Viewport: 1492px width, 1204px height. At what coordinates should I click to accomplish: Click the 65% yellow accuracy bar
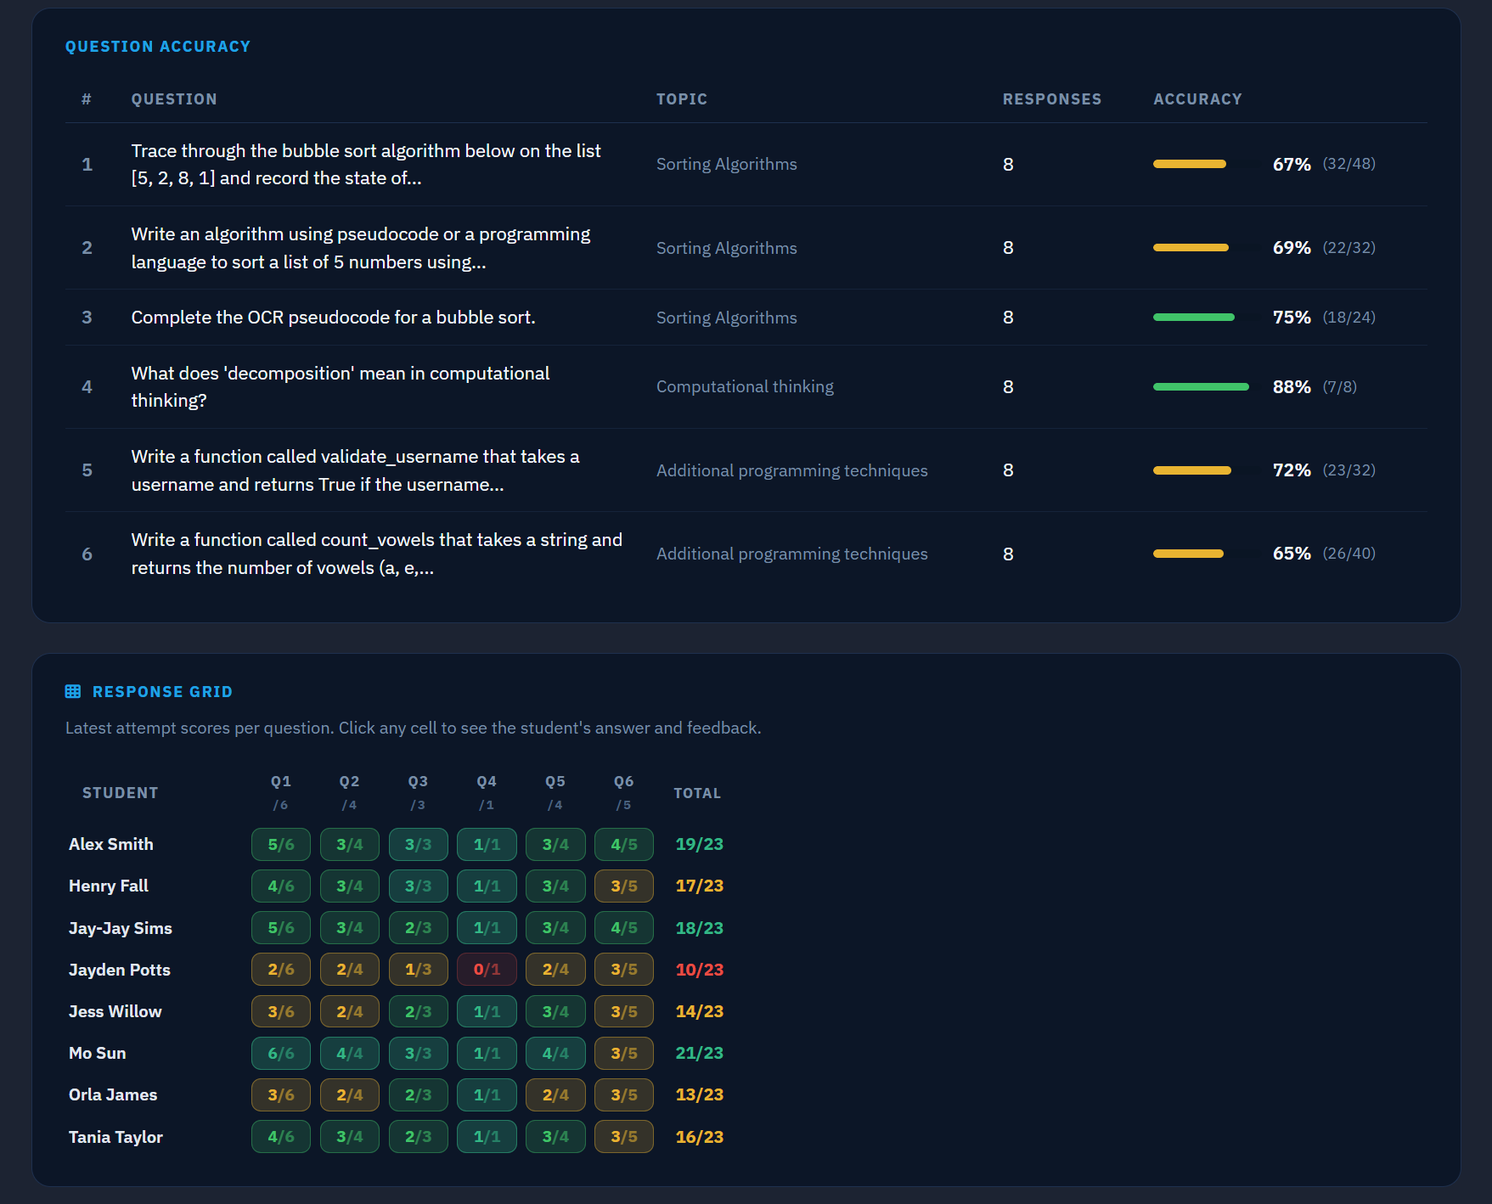tap(1188, 554)
